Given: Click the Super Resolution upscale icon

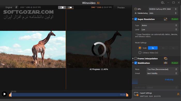Looking at the screenshot, I should point(165,19).
